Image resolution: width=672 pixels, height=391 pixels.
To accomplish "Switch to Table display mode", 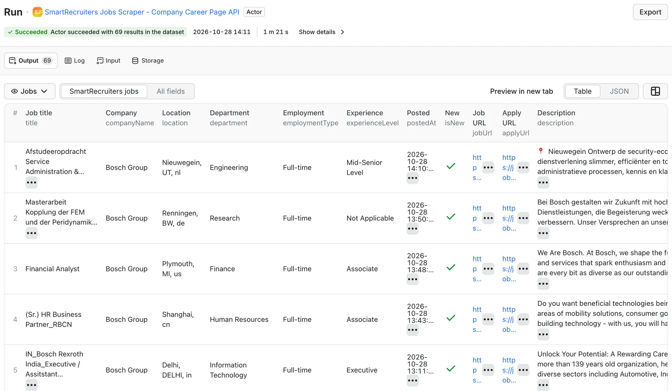I will click(582, 91).
